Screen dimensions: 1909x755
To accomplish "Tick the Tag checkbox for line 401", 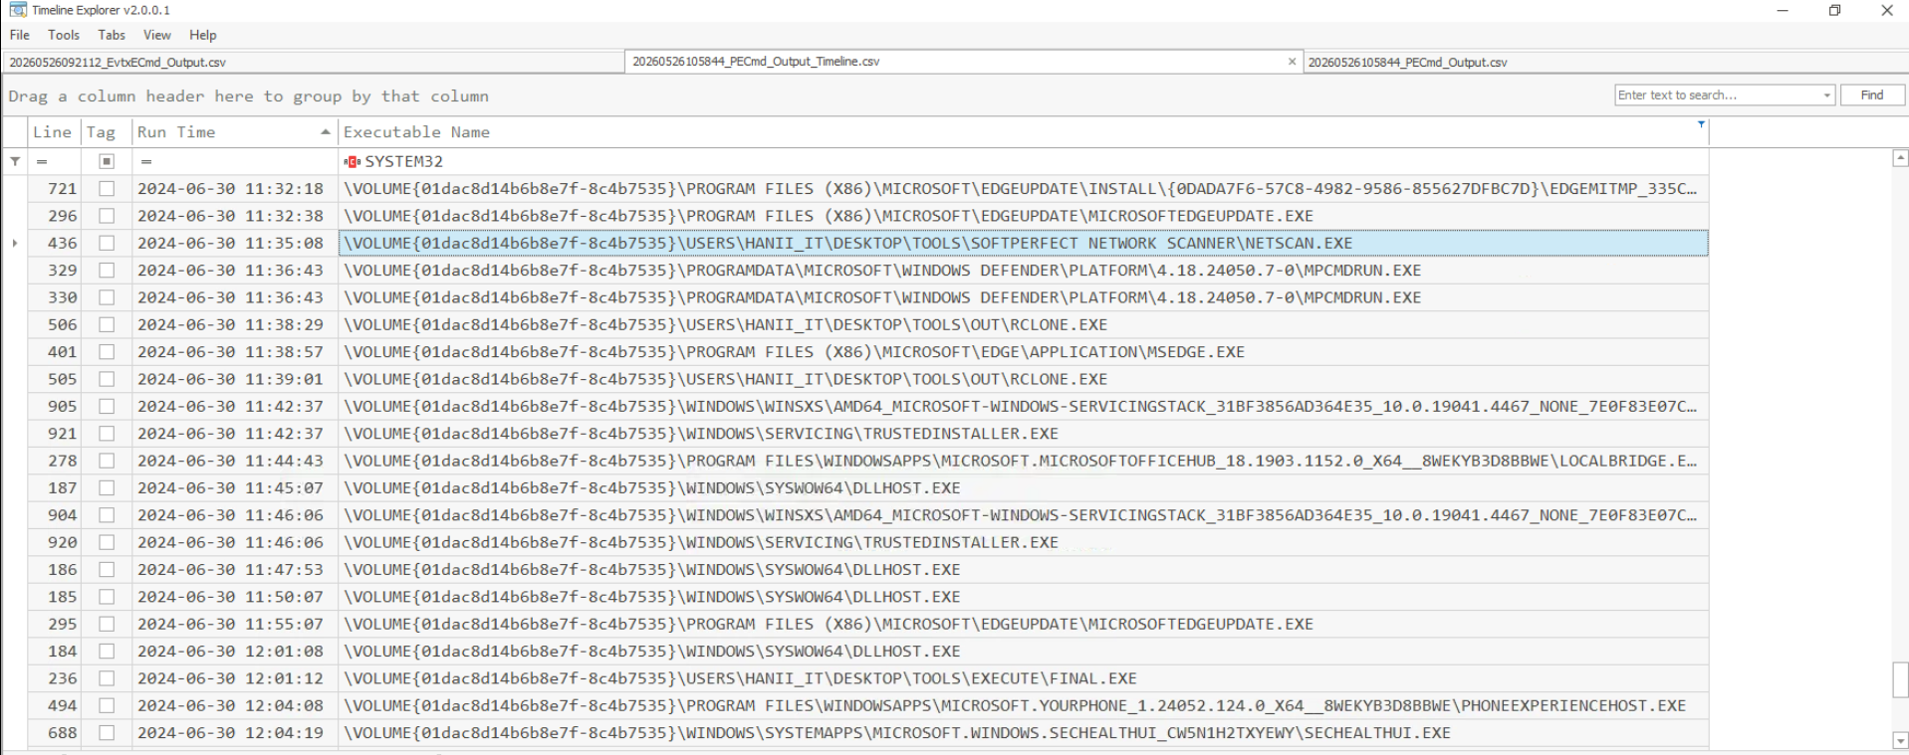I will [x=107, y=352].
